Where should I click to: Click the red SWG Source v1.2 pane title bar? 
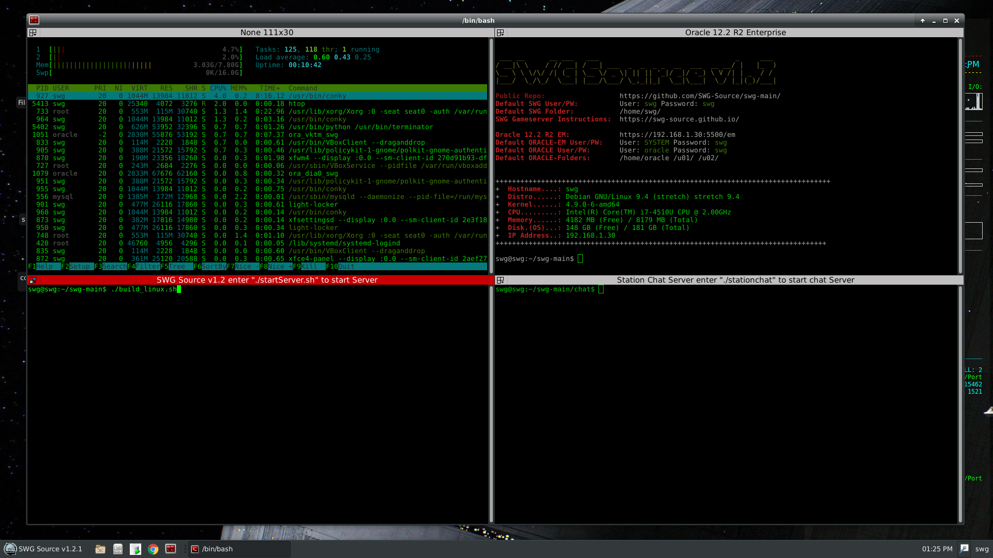(266, 280)
